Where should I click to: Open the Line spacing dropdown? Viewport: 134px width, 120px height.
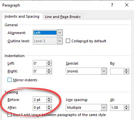(104, 108)
